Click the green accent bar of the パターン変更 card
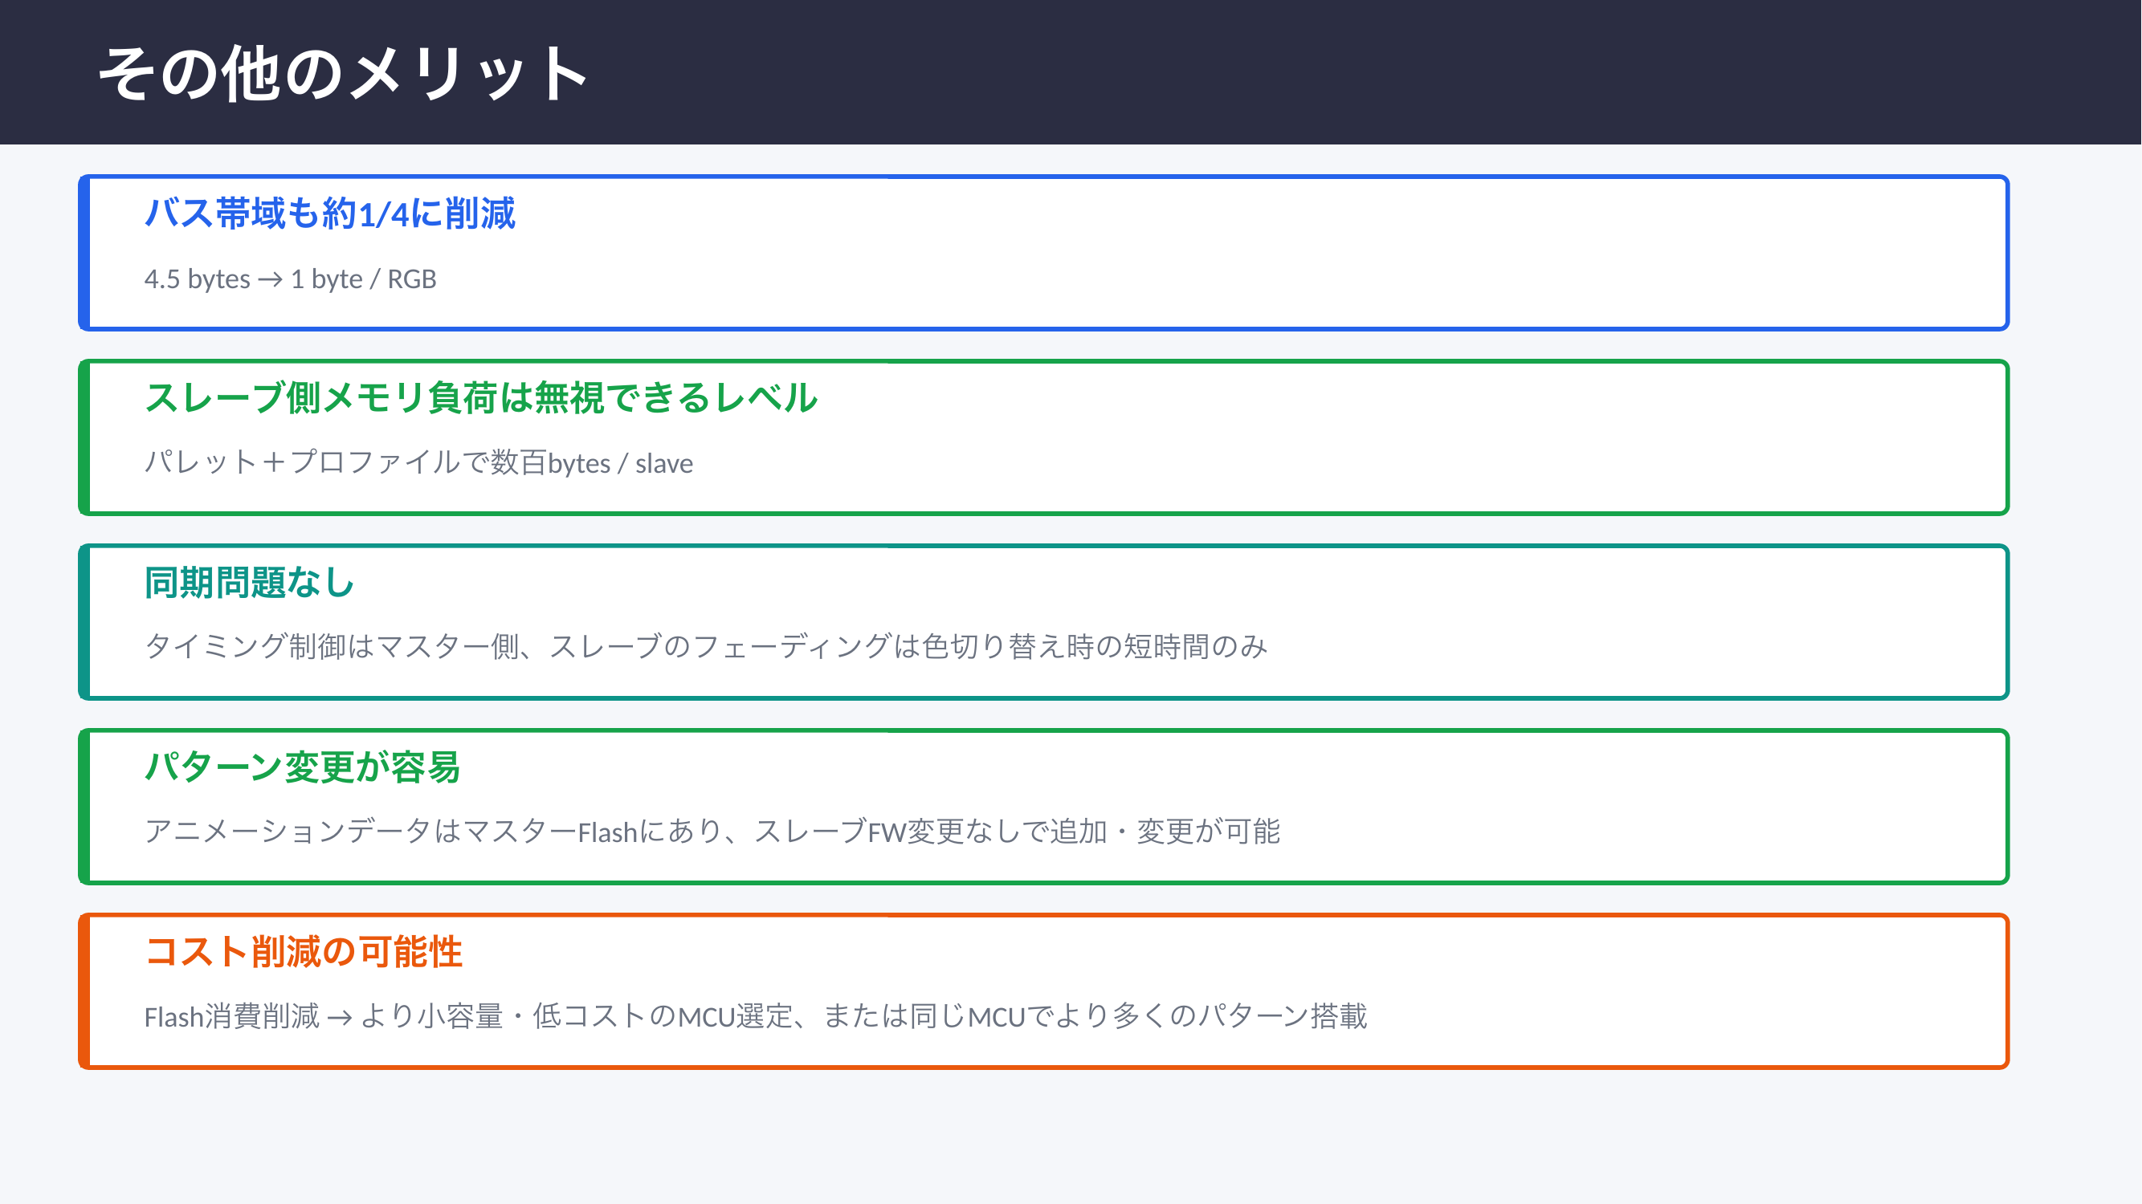The image size is (2142, 1204). [x=84, y=807]
